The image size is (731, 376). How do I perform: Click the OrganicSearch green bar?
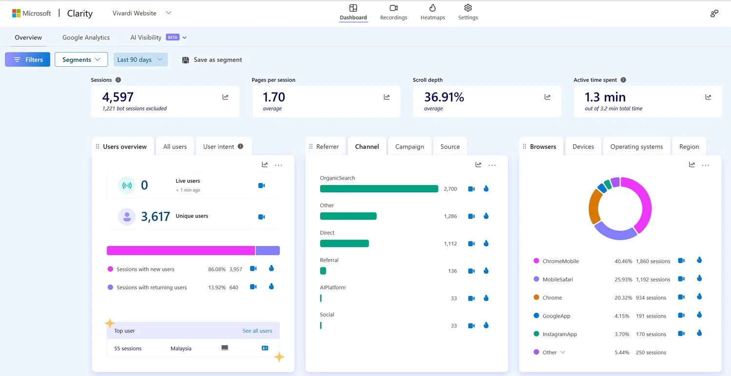379,189
